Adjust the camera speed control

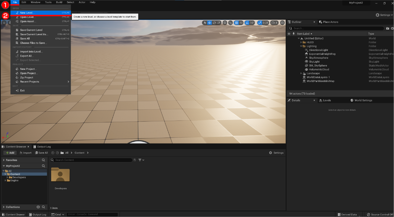[x=274, y=23]
